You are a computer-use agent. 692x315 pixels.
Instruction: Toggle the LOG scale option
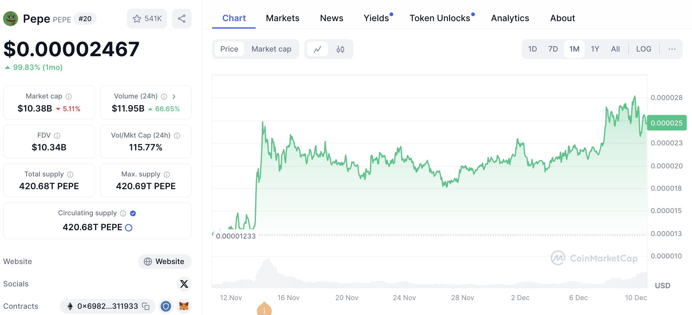pos(644,49)
